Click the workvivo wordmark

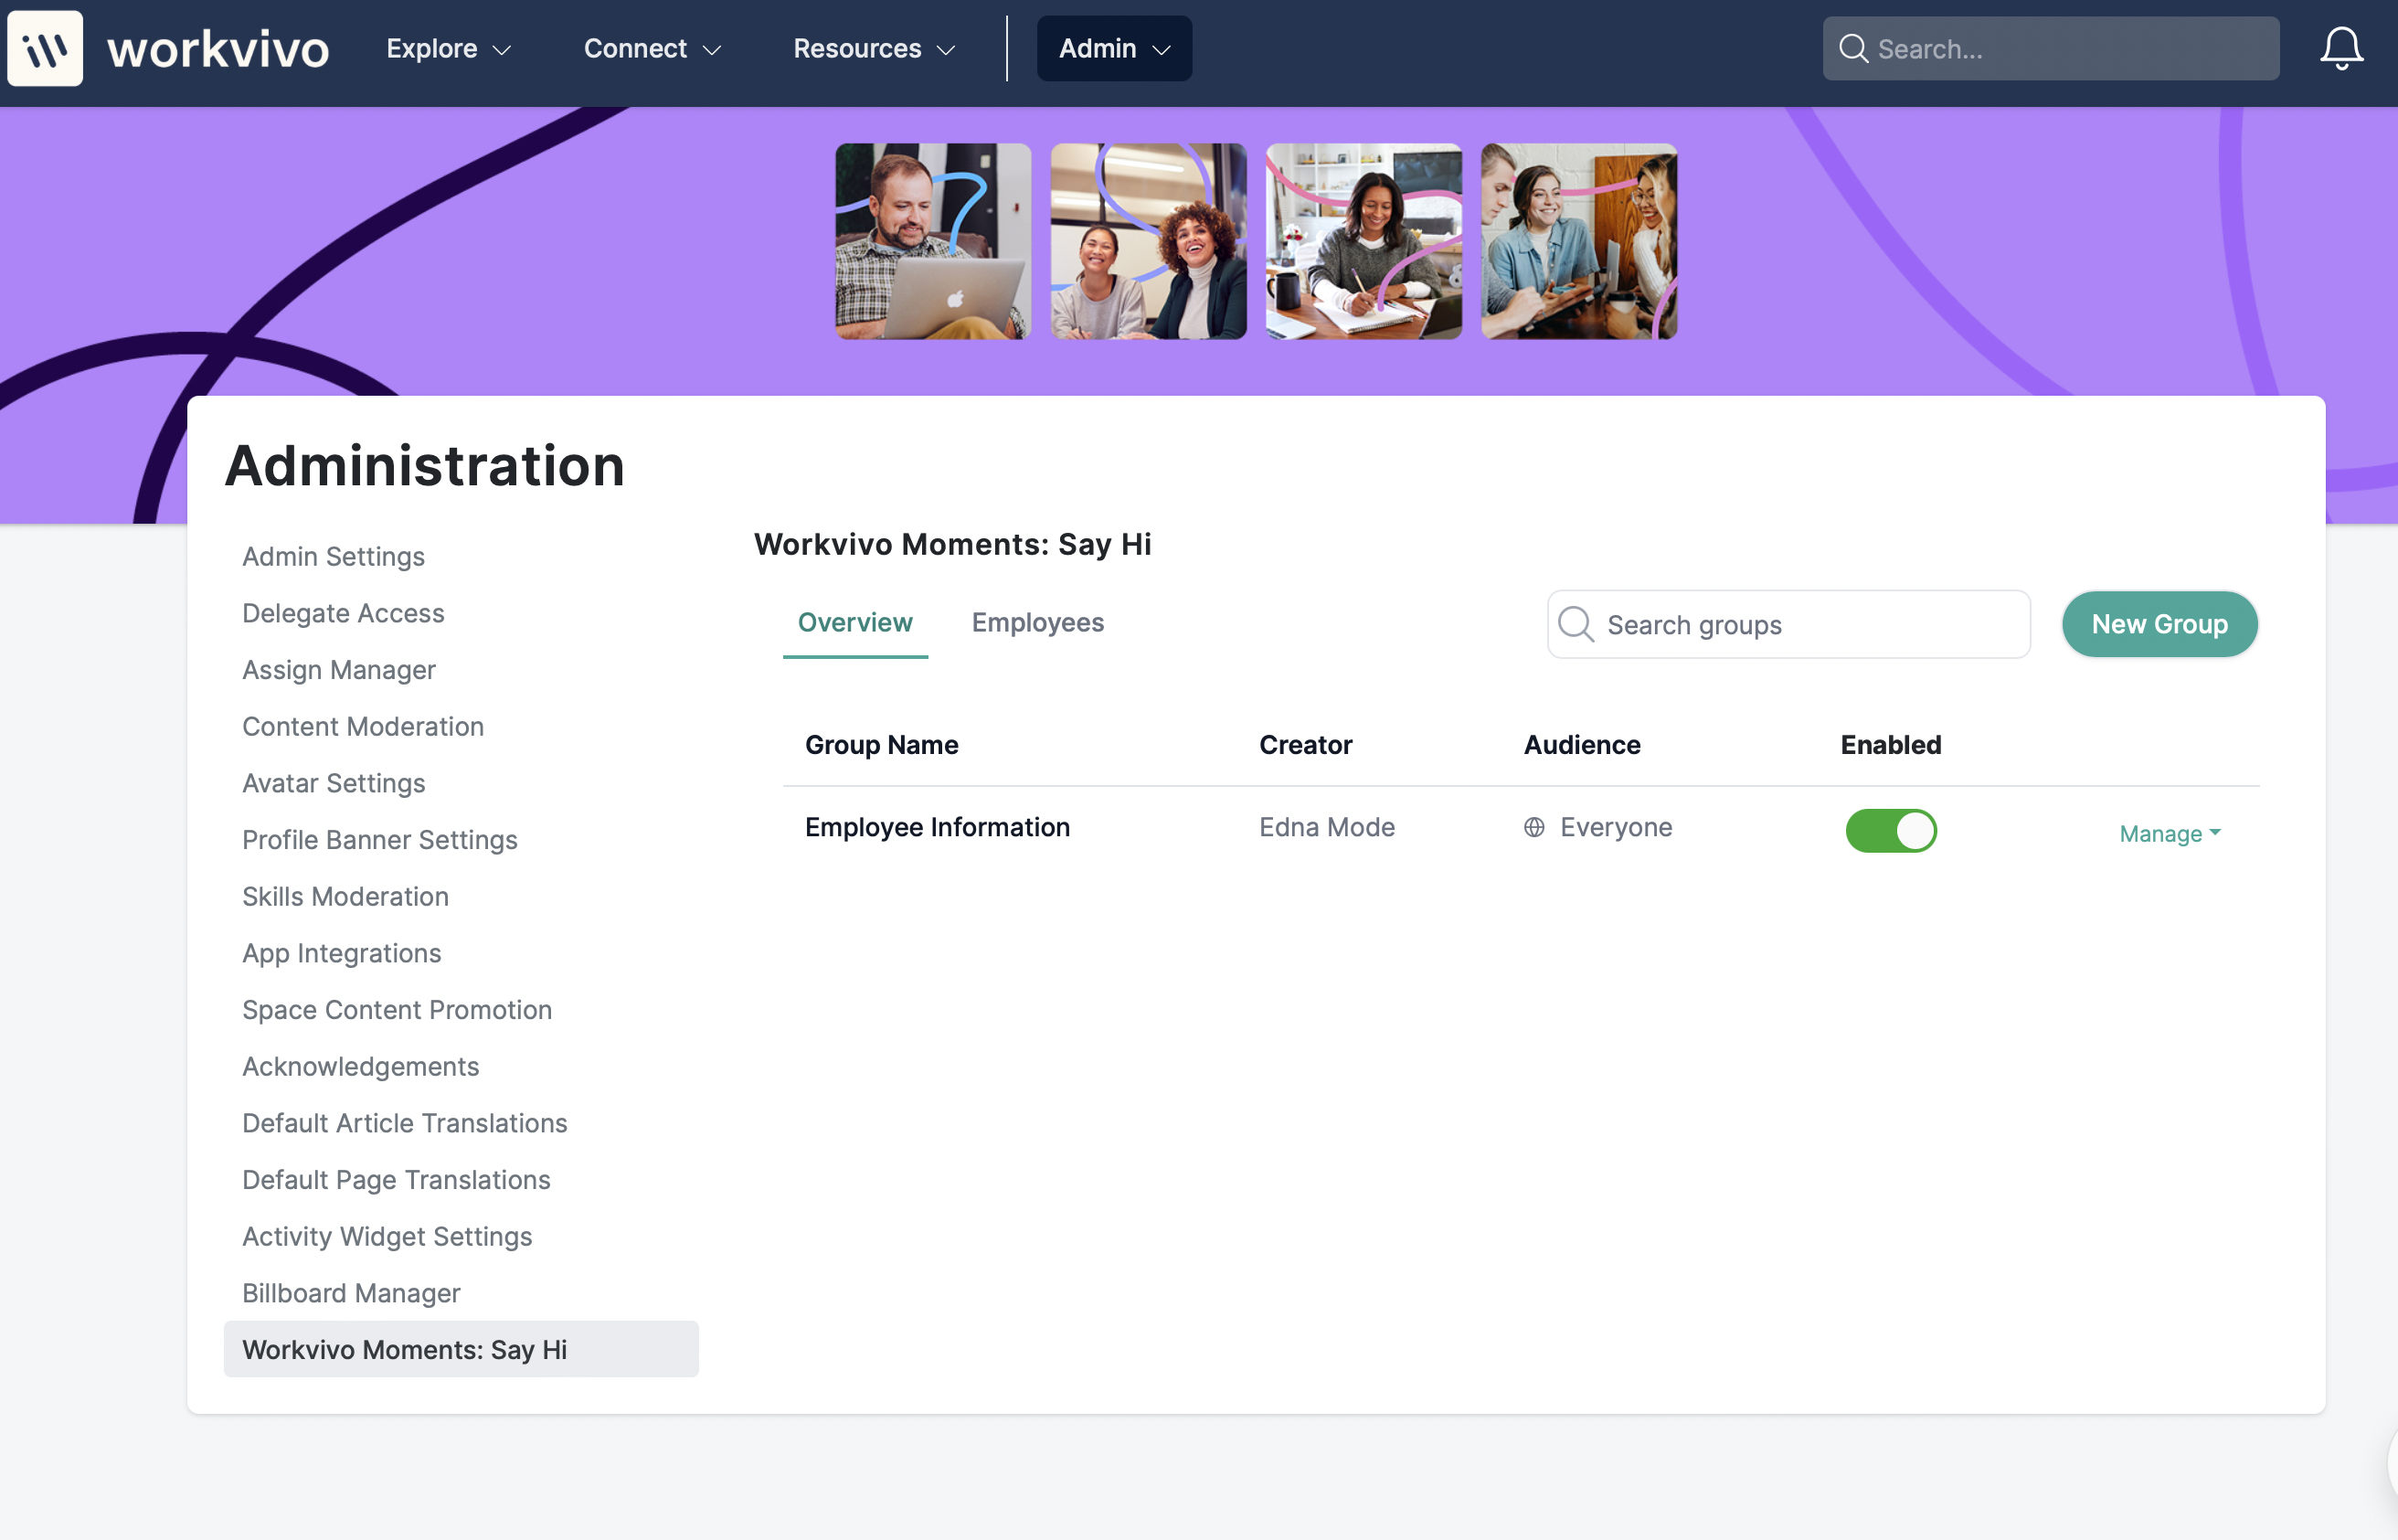click(218, 49)
